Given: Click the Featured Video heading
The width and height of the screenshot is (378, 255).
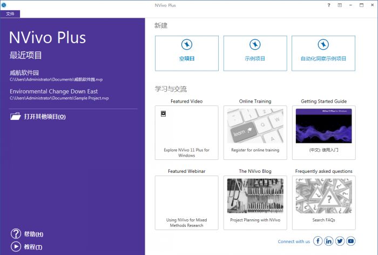Looking at the screenshot, I should (x=187, y=102).
